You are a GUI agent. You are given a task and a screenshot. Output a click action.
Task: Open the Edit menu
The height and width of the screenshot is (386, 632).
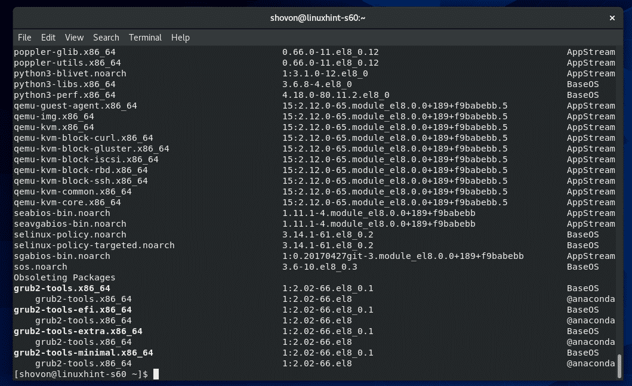pyautogui.click(x=48, y=37)
